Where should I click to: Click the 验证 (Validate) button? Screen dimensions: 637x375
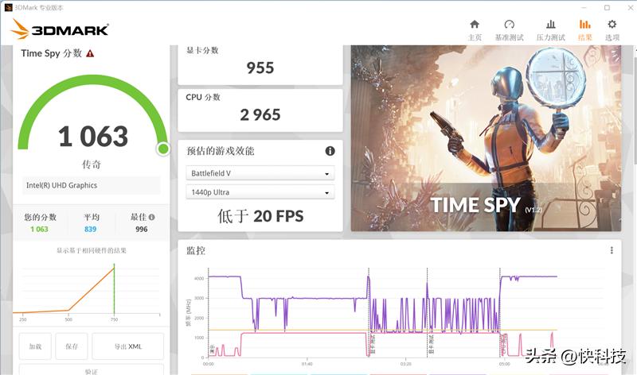click(x=92, y=370)
